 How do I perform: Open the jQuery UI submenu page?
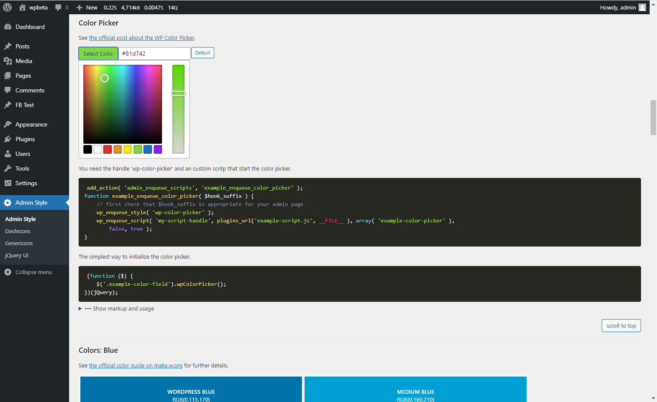pos(17,255)
